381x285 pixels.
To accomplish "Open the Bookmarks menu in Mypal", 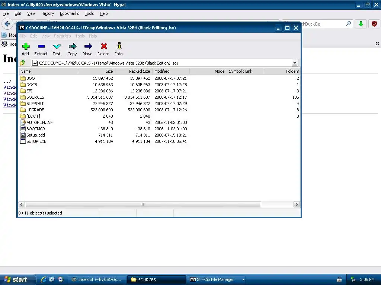I will 69,13.
